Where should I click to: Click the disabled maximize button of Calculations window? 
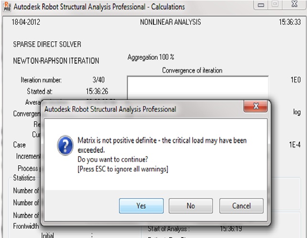click(x=275, y=4)
